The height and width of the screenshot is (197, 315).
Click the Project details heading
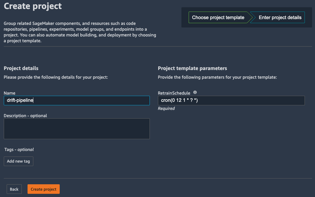21,68
